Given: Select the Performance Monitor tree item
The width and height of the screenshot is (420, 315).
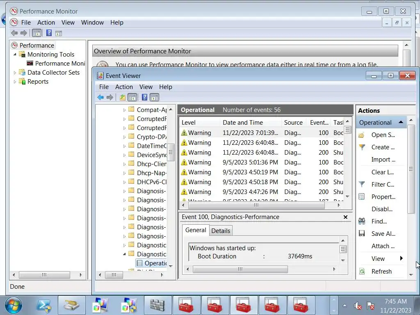Looking at the screenshot, I should [56, 64].
